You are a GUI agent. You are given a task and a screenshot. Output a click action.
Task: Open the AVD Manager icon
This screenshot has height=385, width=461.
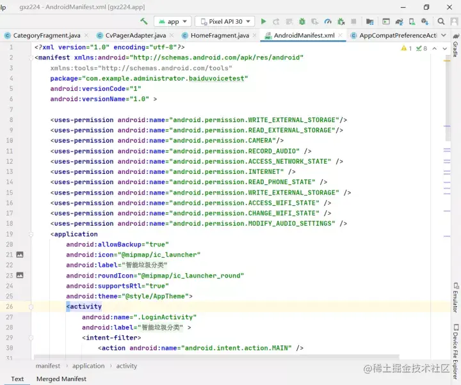click(x=412, y=22)
